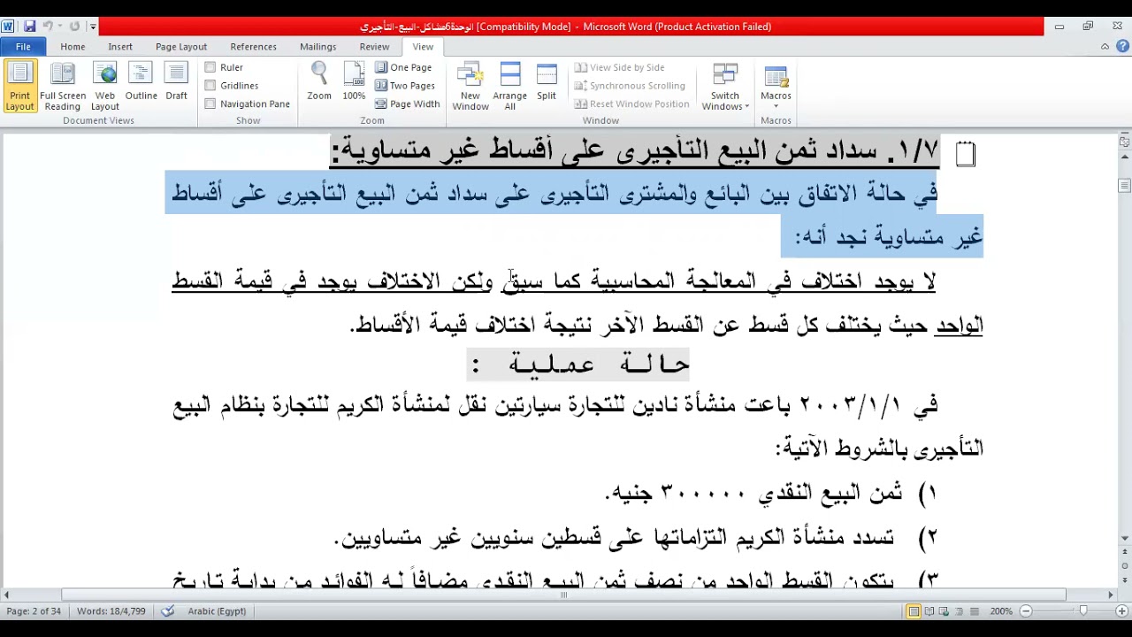Enable the Gridlines checkbox
This screenshot has width=1132, height=637.
[210, 86]
